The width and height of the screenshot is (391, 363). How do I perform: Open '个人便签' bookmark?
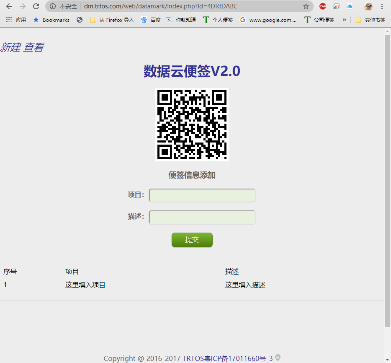pyautogui.click(x=218, y=20)
